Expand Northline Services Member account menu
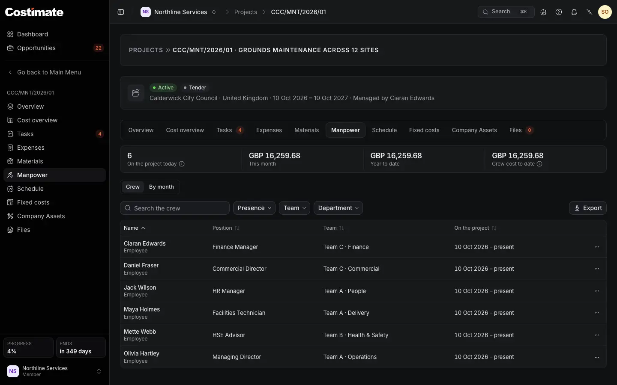The width and height of the screenshot is (617, 385). point(54,371)
